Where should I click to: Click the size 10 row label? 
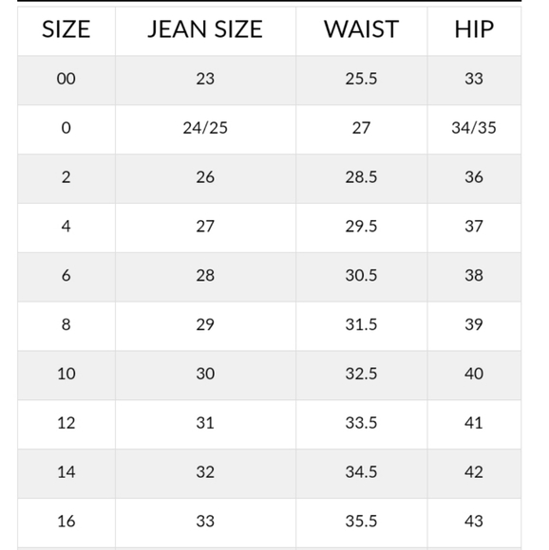66,374
